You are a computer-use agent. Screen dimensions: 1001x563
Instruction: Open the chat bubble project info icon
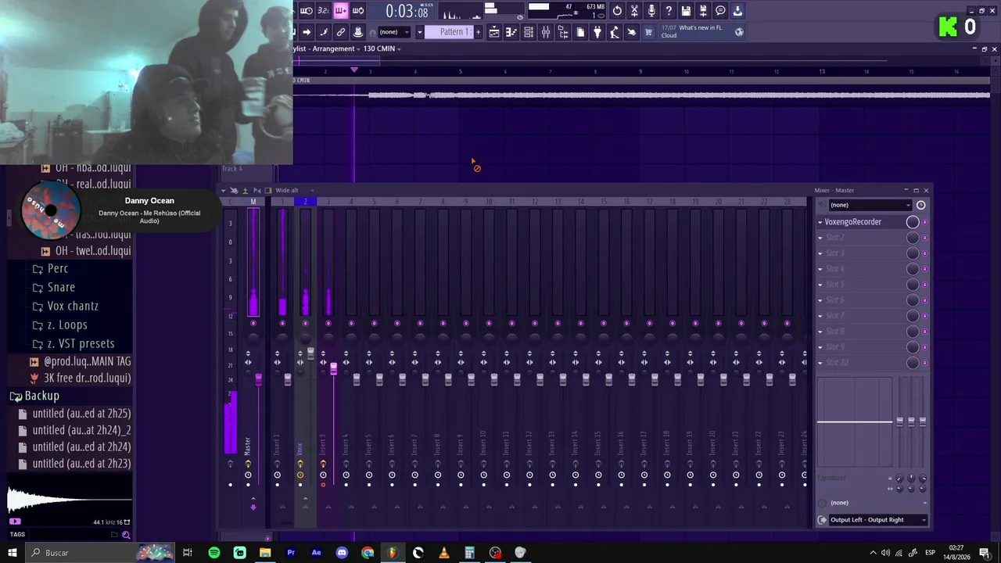coord(720,11)
